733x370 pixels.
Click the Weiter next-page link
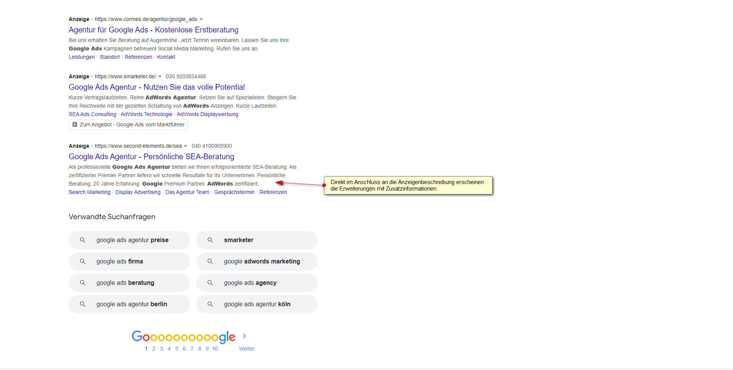tap(247, 349)
